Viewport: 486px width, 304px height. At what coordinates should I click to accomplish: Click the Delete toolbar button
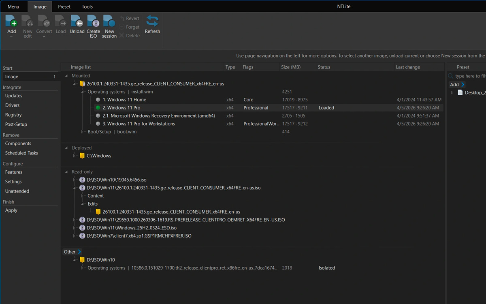click(129, 36)
